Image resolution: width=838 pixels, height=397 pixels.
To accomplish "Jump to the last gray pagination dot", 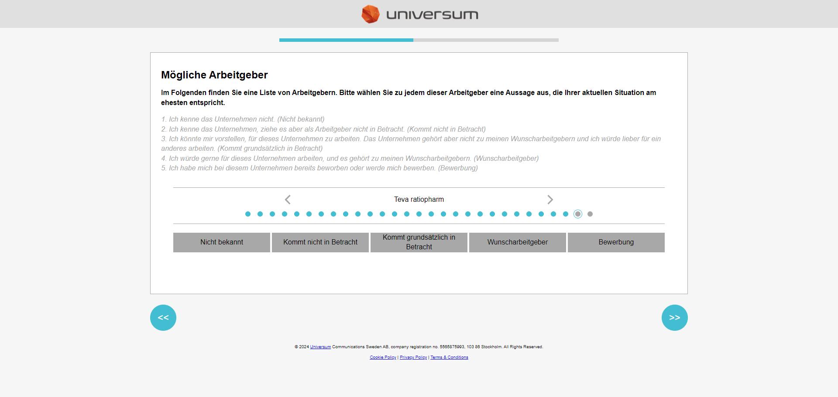I will point(590,214).
